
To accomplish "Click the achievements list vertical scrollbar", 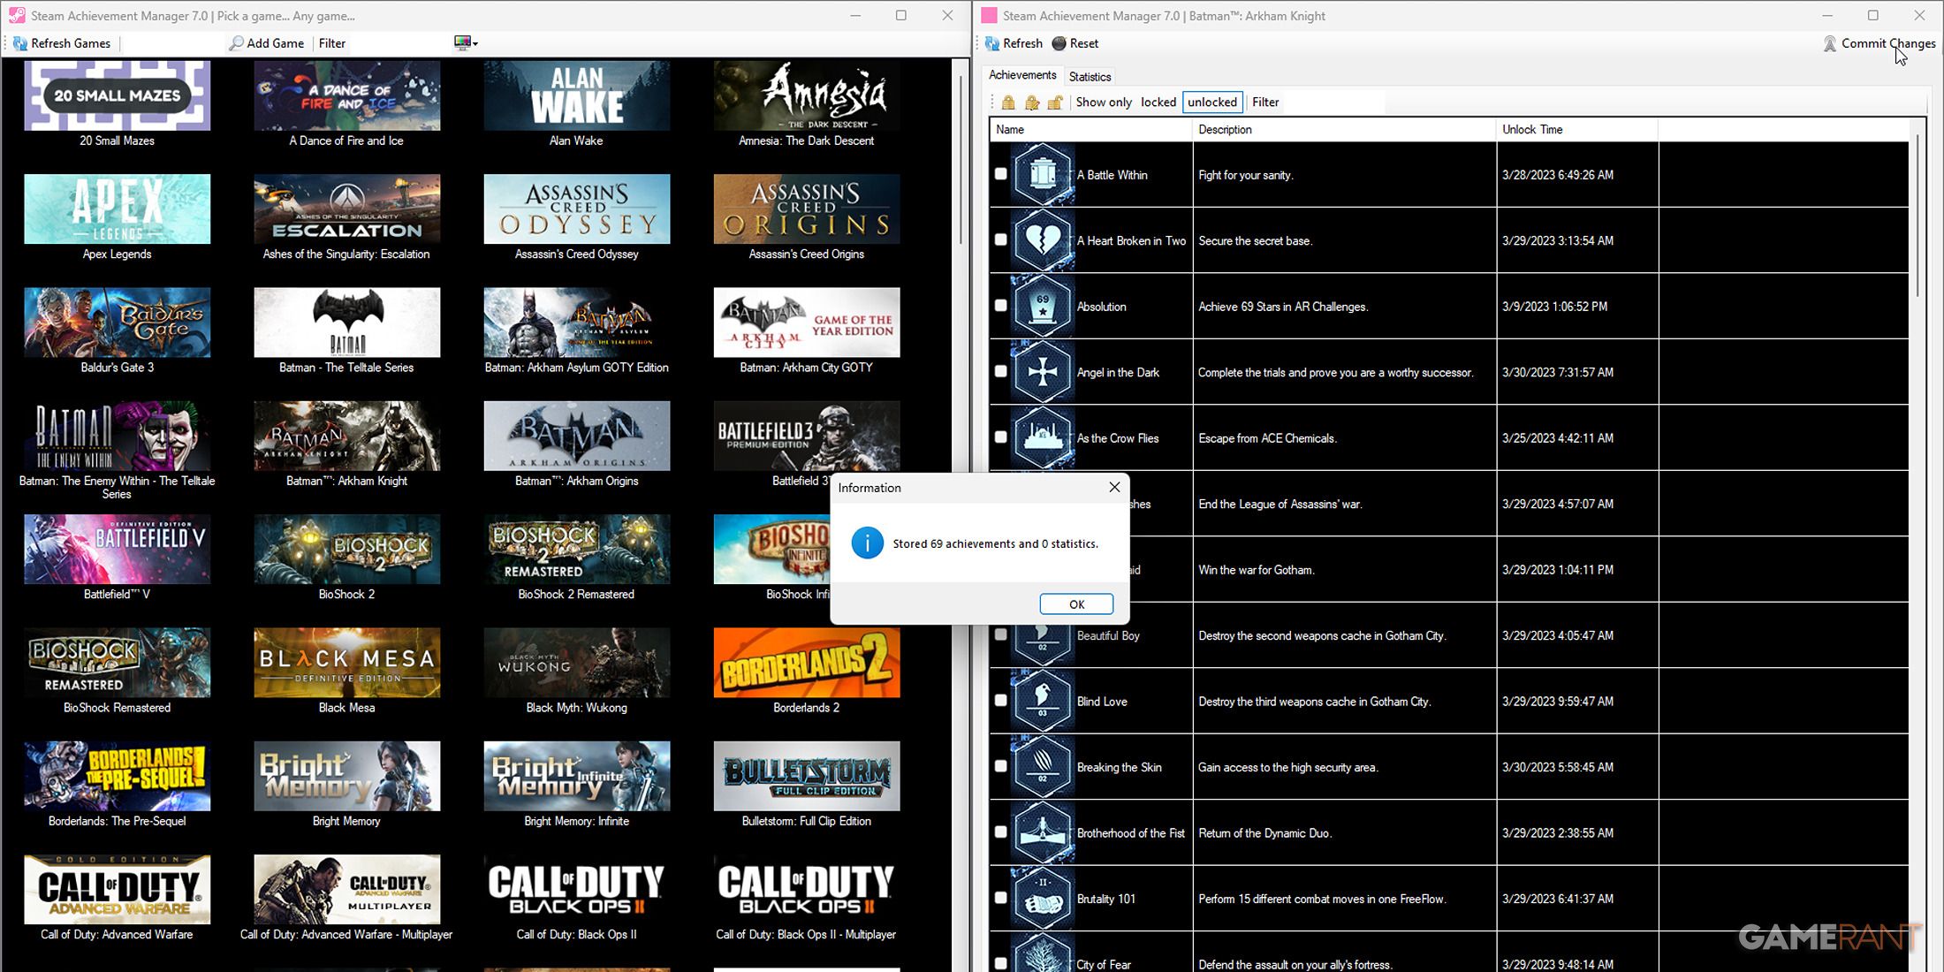I will tap(1917, 216).
